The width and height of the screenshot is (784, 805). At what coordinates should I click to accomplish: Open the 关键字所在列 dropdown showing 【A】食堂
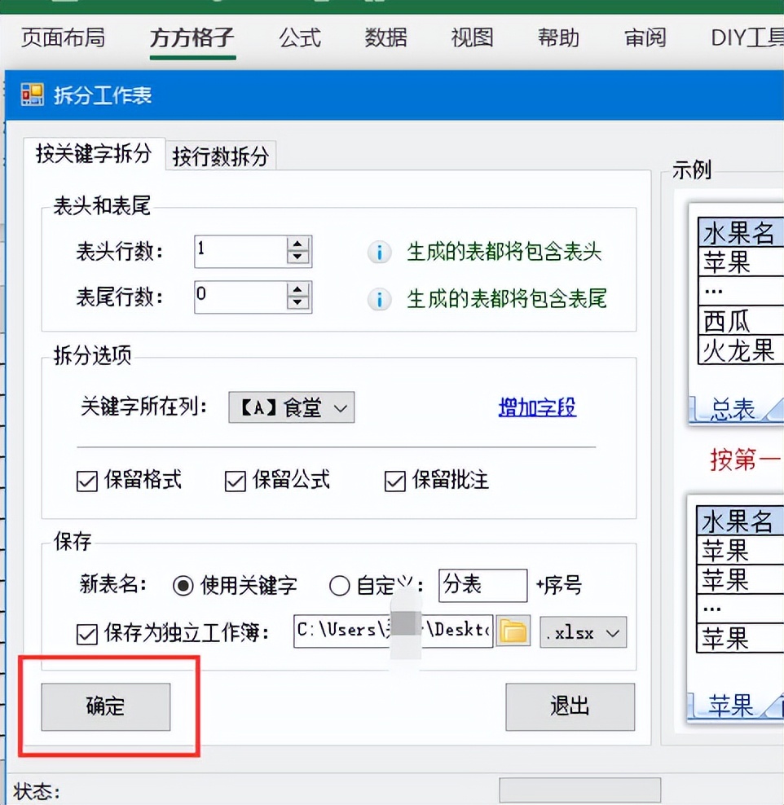pos(291,407)
